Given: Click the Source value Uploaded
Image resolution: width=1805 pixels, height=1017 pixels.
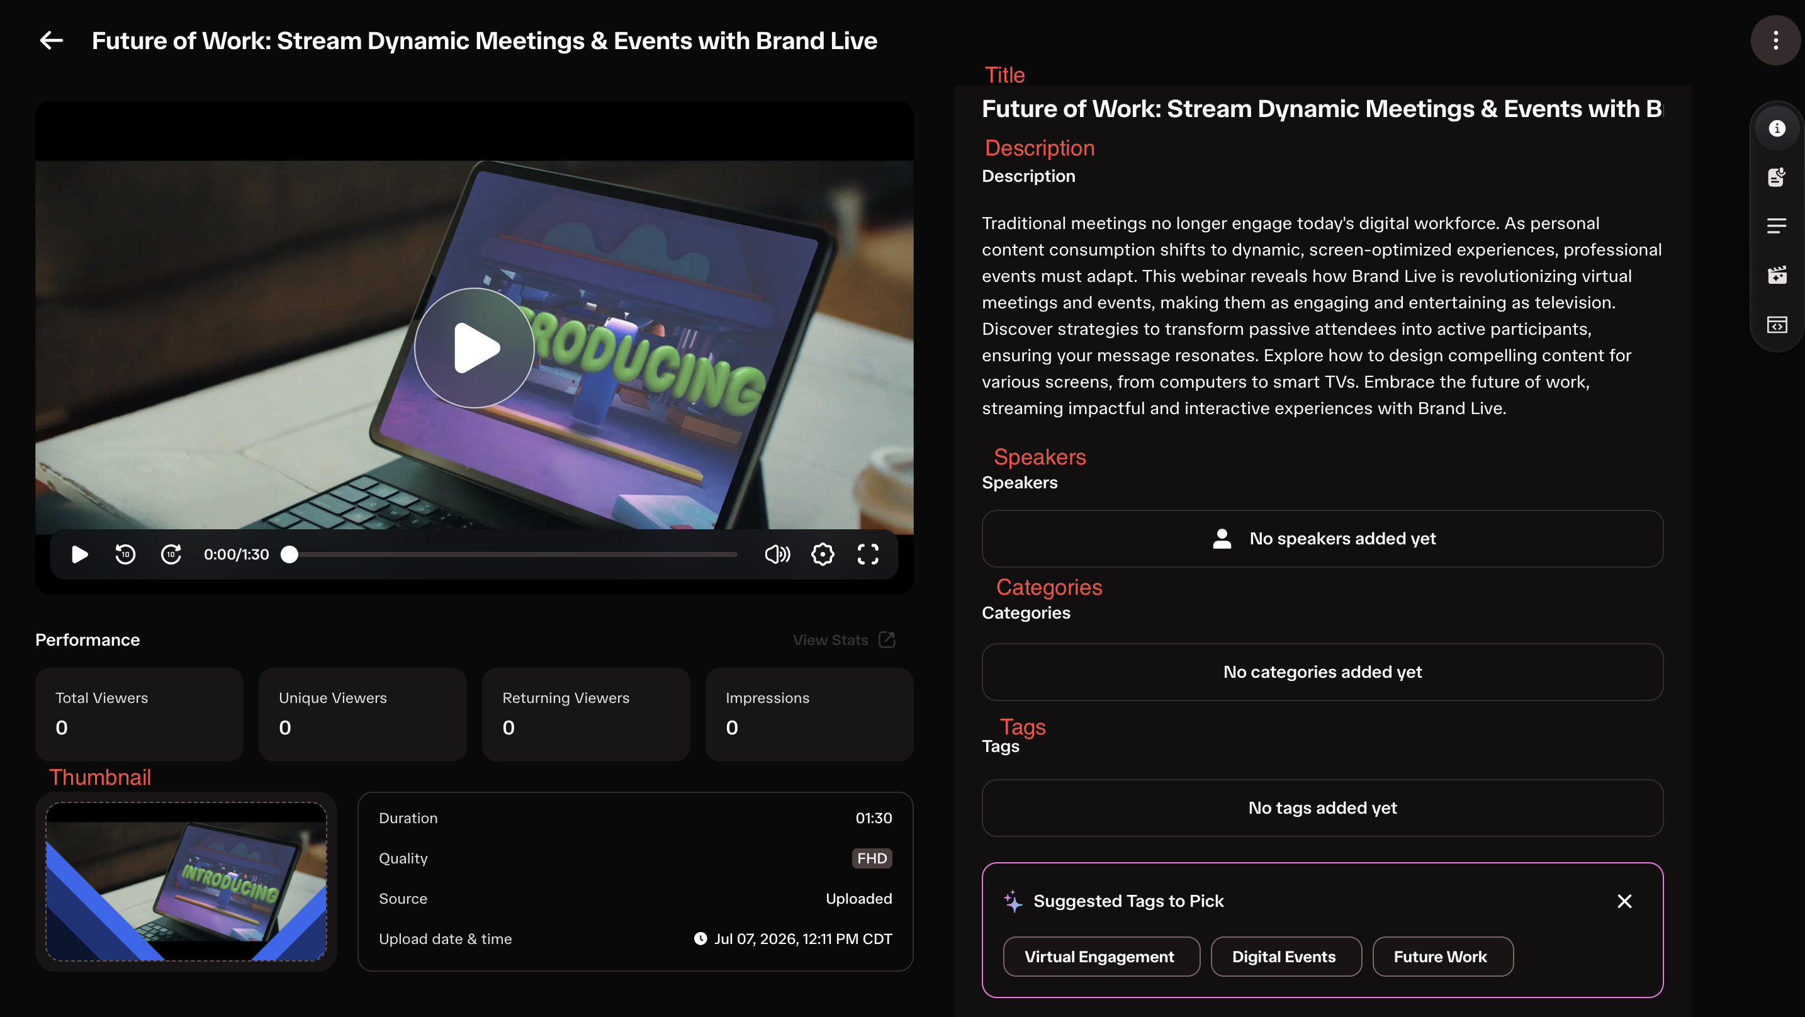Looking at the screenshot, I should pyautogui.click(x=859, y=899).
